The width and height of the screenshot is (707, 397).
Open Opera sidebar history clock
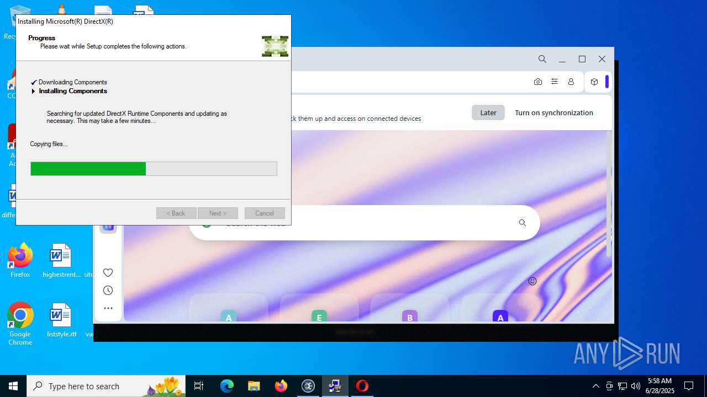click(108, 290)
